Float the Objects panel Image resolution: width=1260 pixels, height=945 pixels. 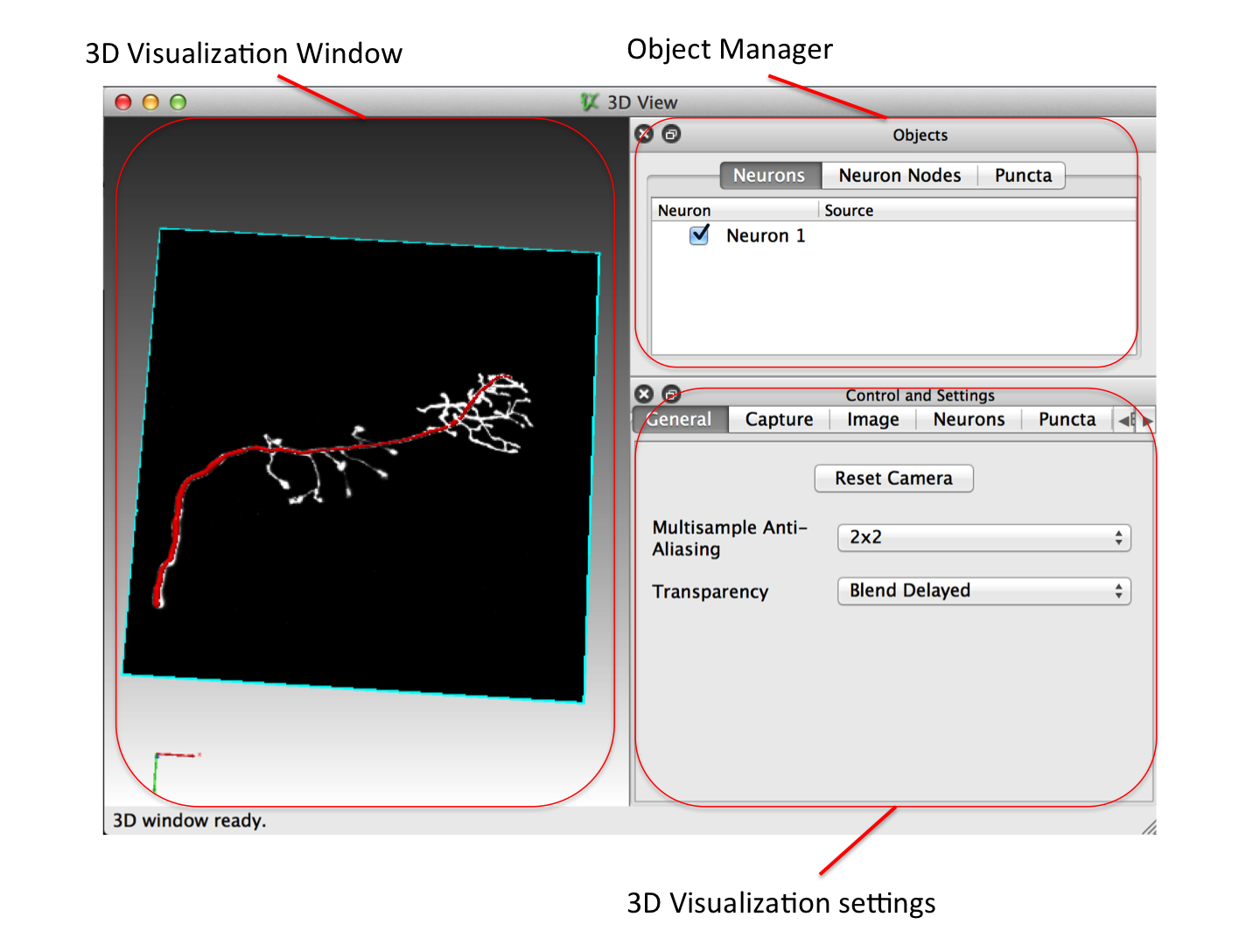671,134
